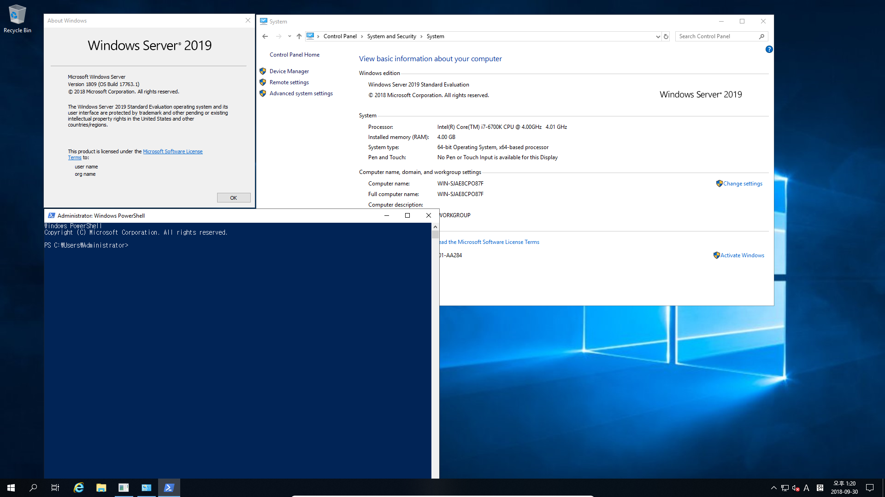
Task: Expand breadcrumb arrow after System and Security
Action: tap(421, 36)
